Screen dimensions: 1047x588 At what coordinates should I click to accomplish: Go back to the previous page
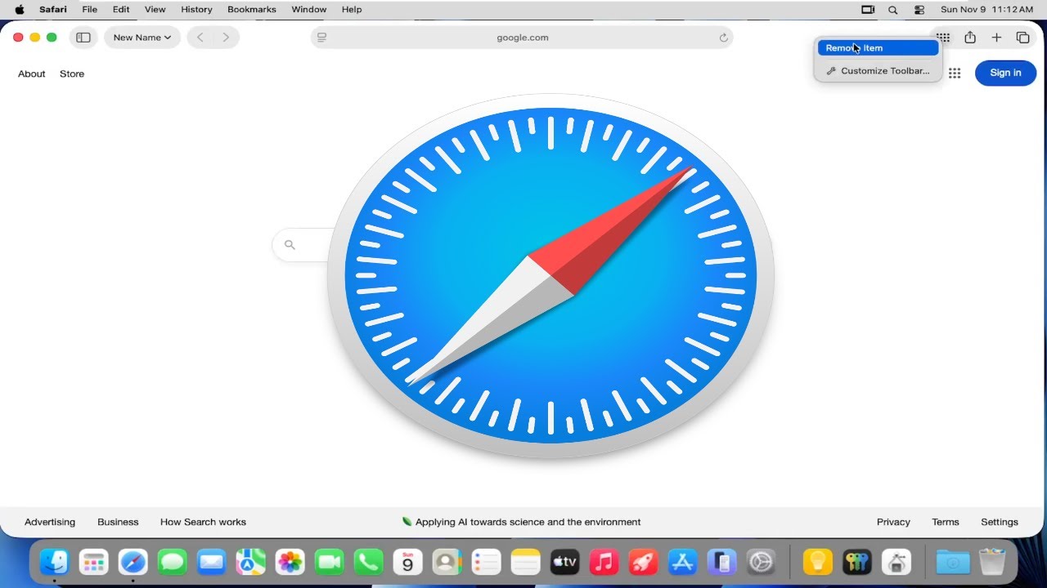(x=200, y=38)
